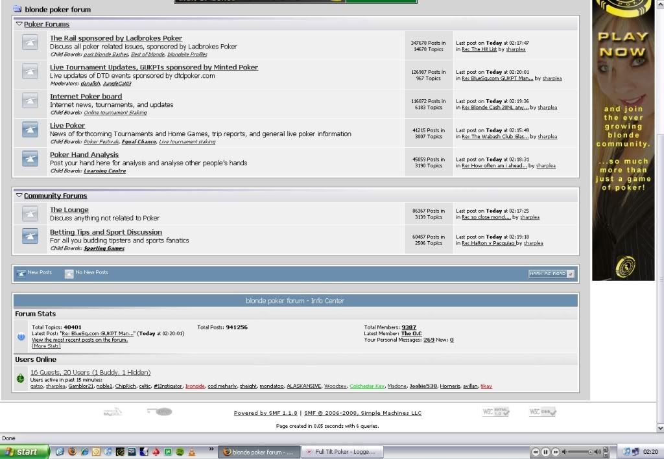This screenshot has width=664, height=459.
Task: Launch Firefox from the quick launch bar
Action: (72, 452)
